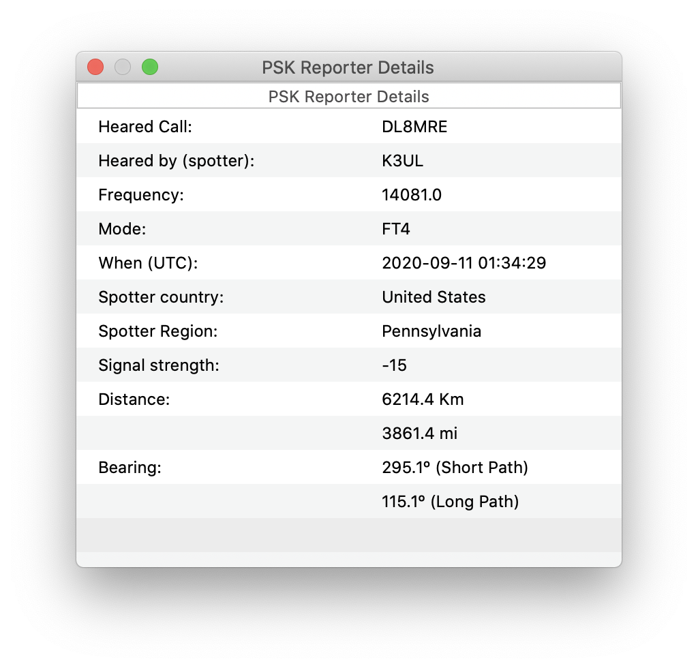Click the Heared Call: label
This screenshot has width=698, height=668.
[145, 127]
